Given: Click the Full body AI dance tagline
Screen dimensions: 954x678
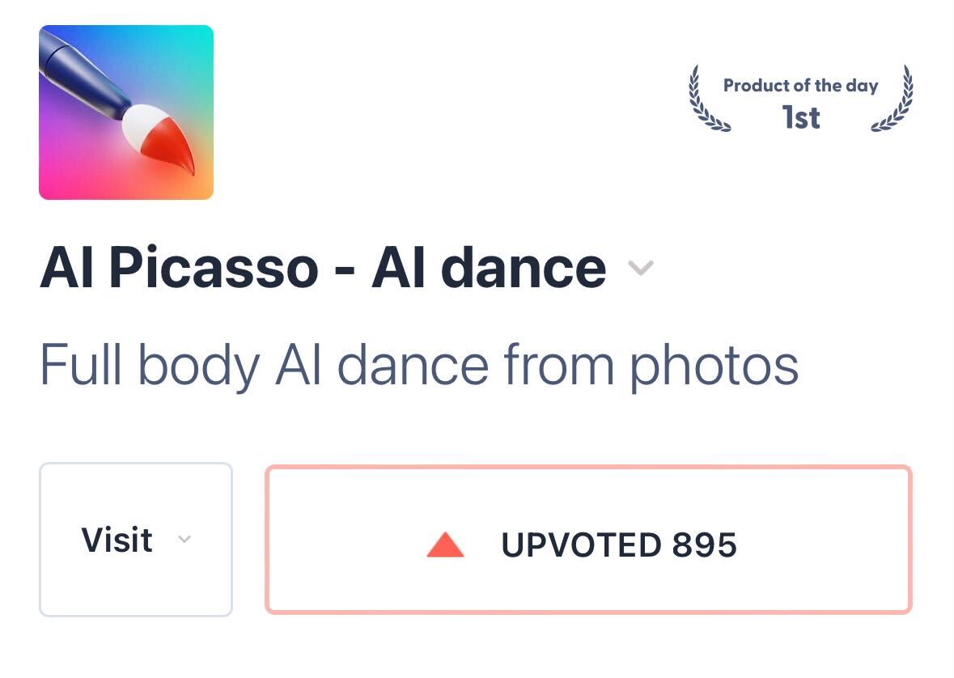Looking at the screenshot, I should 419,367.
